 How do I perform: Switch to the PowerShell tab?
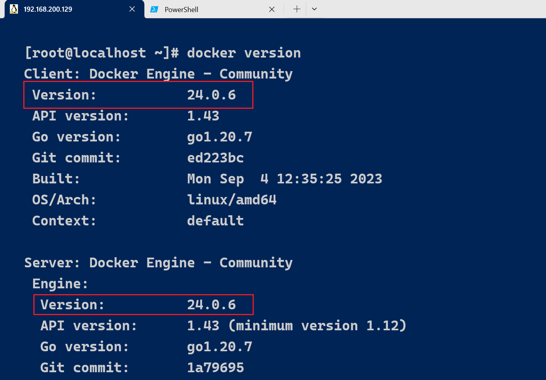pyautogui.click(x=213, y=9)
